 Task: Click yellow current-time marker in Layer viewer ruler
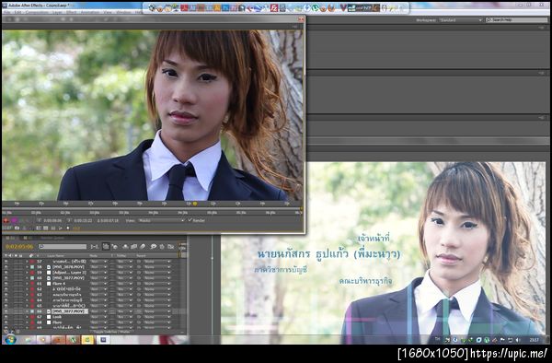pos(195,204)
